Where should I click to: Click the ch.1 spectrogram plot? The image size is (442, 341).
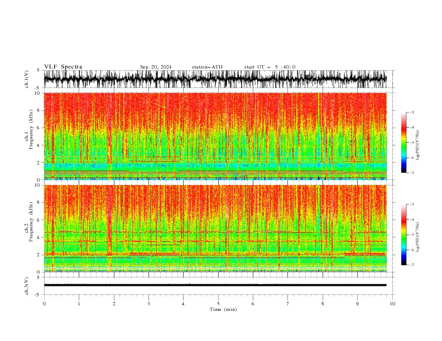215,136
